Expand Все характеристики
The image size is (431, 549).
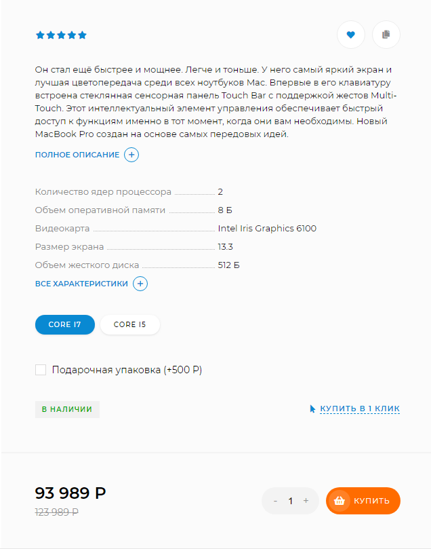coord(81,284)
